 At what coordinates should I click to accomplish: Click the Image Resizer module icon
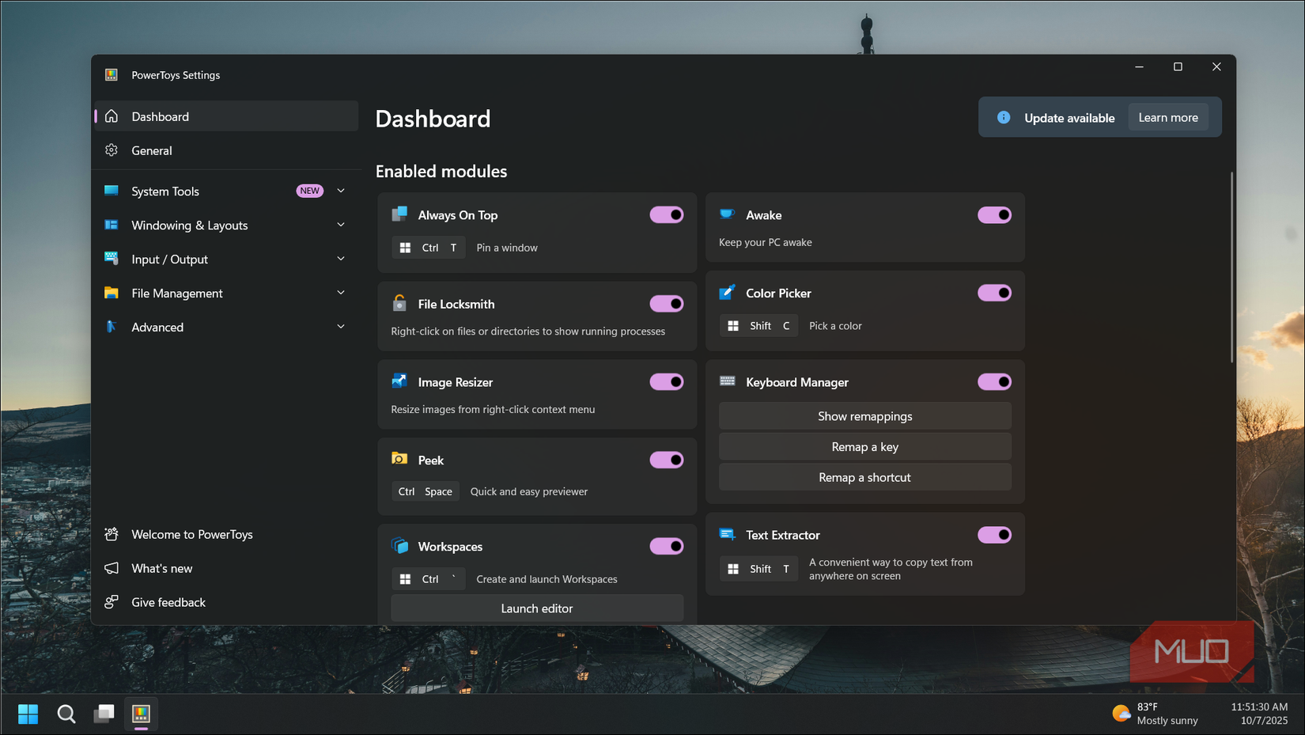point(399,381)
